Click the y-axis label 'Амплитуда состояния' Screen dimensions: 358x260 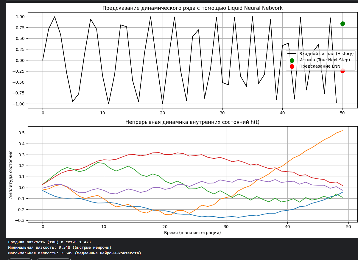[11, 174]
